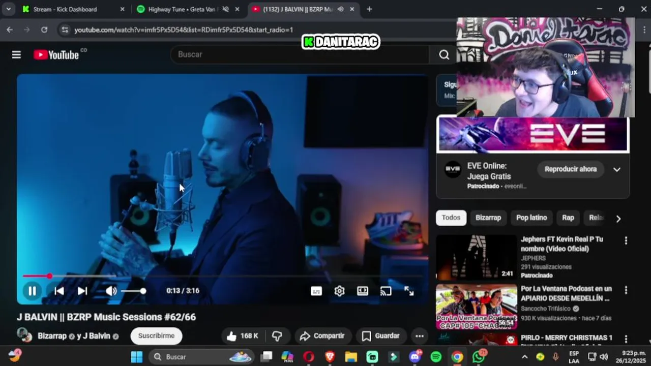This screenshot has width=651, height=366.
Task: Click the taskbar Buscar search box
Action: coord(202,357)
